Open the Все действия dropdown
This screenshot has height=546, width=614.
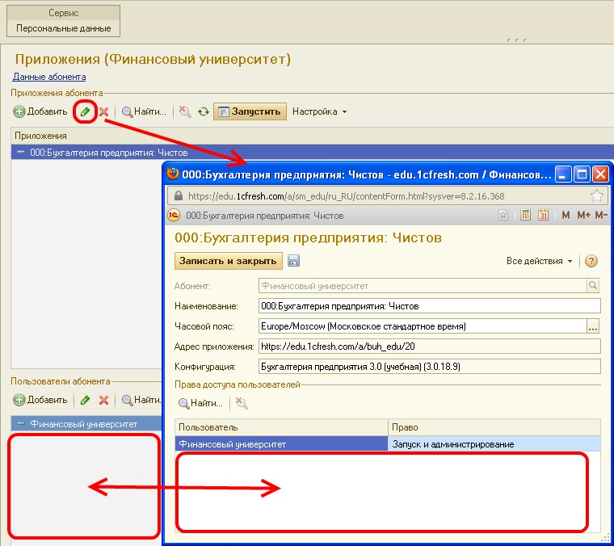(539, 261)
